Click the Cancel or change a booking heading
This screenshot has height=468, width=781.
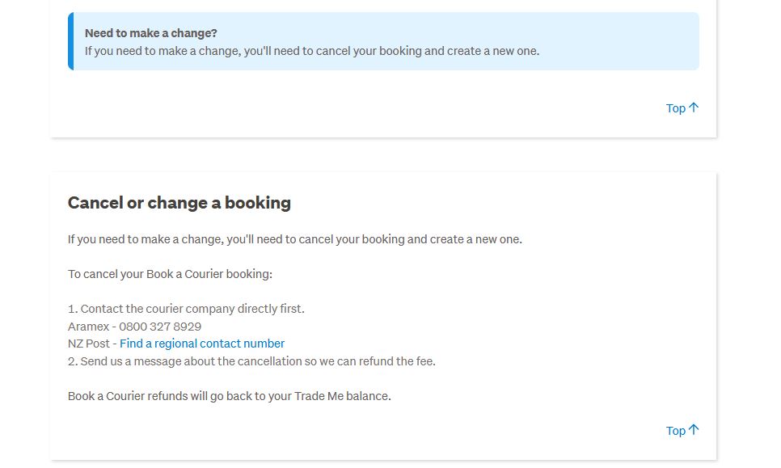point(179,203)
